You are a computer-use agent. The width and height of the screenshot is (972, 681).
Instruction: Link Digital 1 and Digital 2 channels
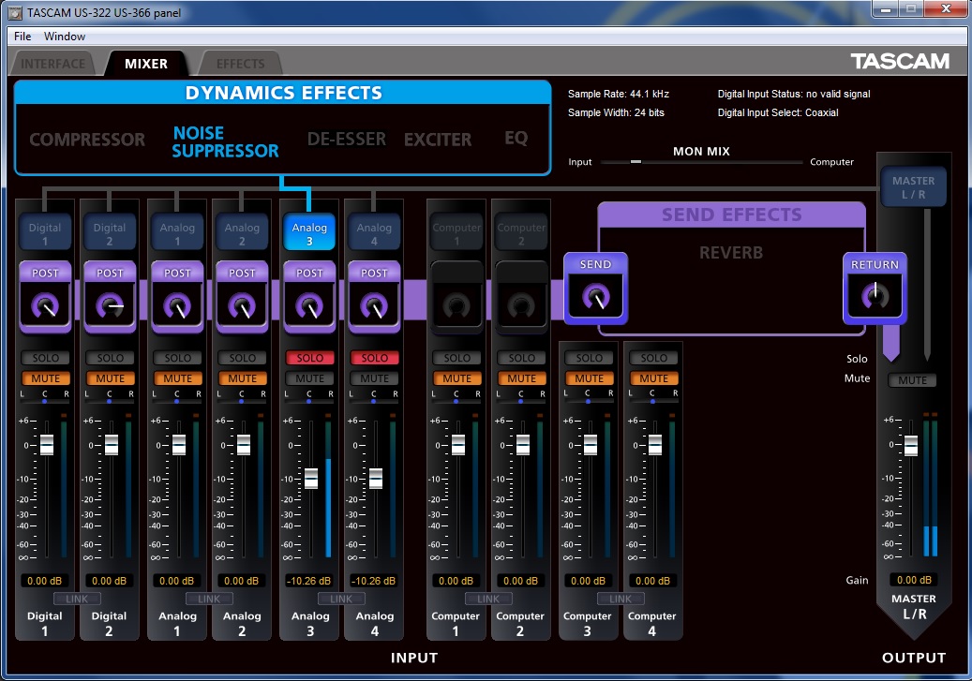[77, 599]
